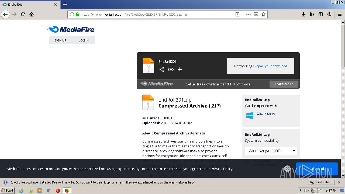Screen dimensions: 345x194
Task: Click page vertical scrollbar down arrow
Action: click(343, 176)
